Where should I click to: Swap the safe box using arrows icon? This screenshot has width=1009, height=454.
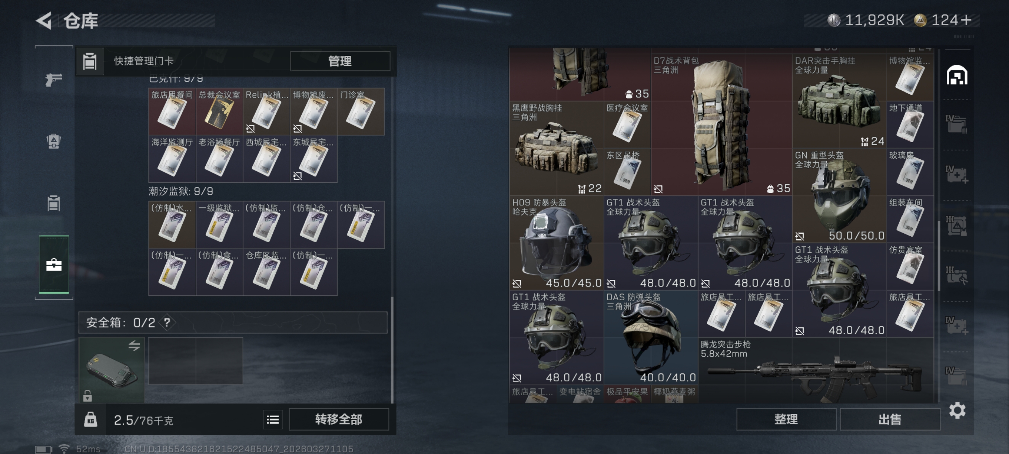coord(134,345)
